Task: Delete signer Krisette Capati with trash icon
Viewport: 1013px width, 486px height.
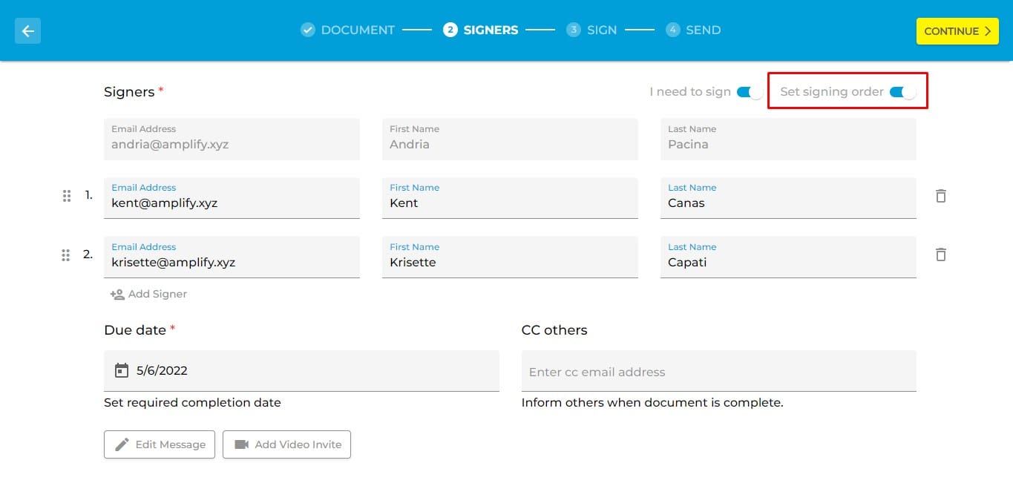Action: pos(940,255)
